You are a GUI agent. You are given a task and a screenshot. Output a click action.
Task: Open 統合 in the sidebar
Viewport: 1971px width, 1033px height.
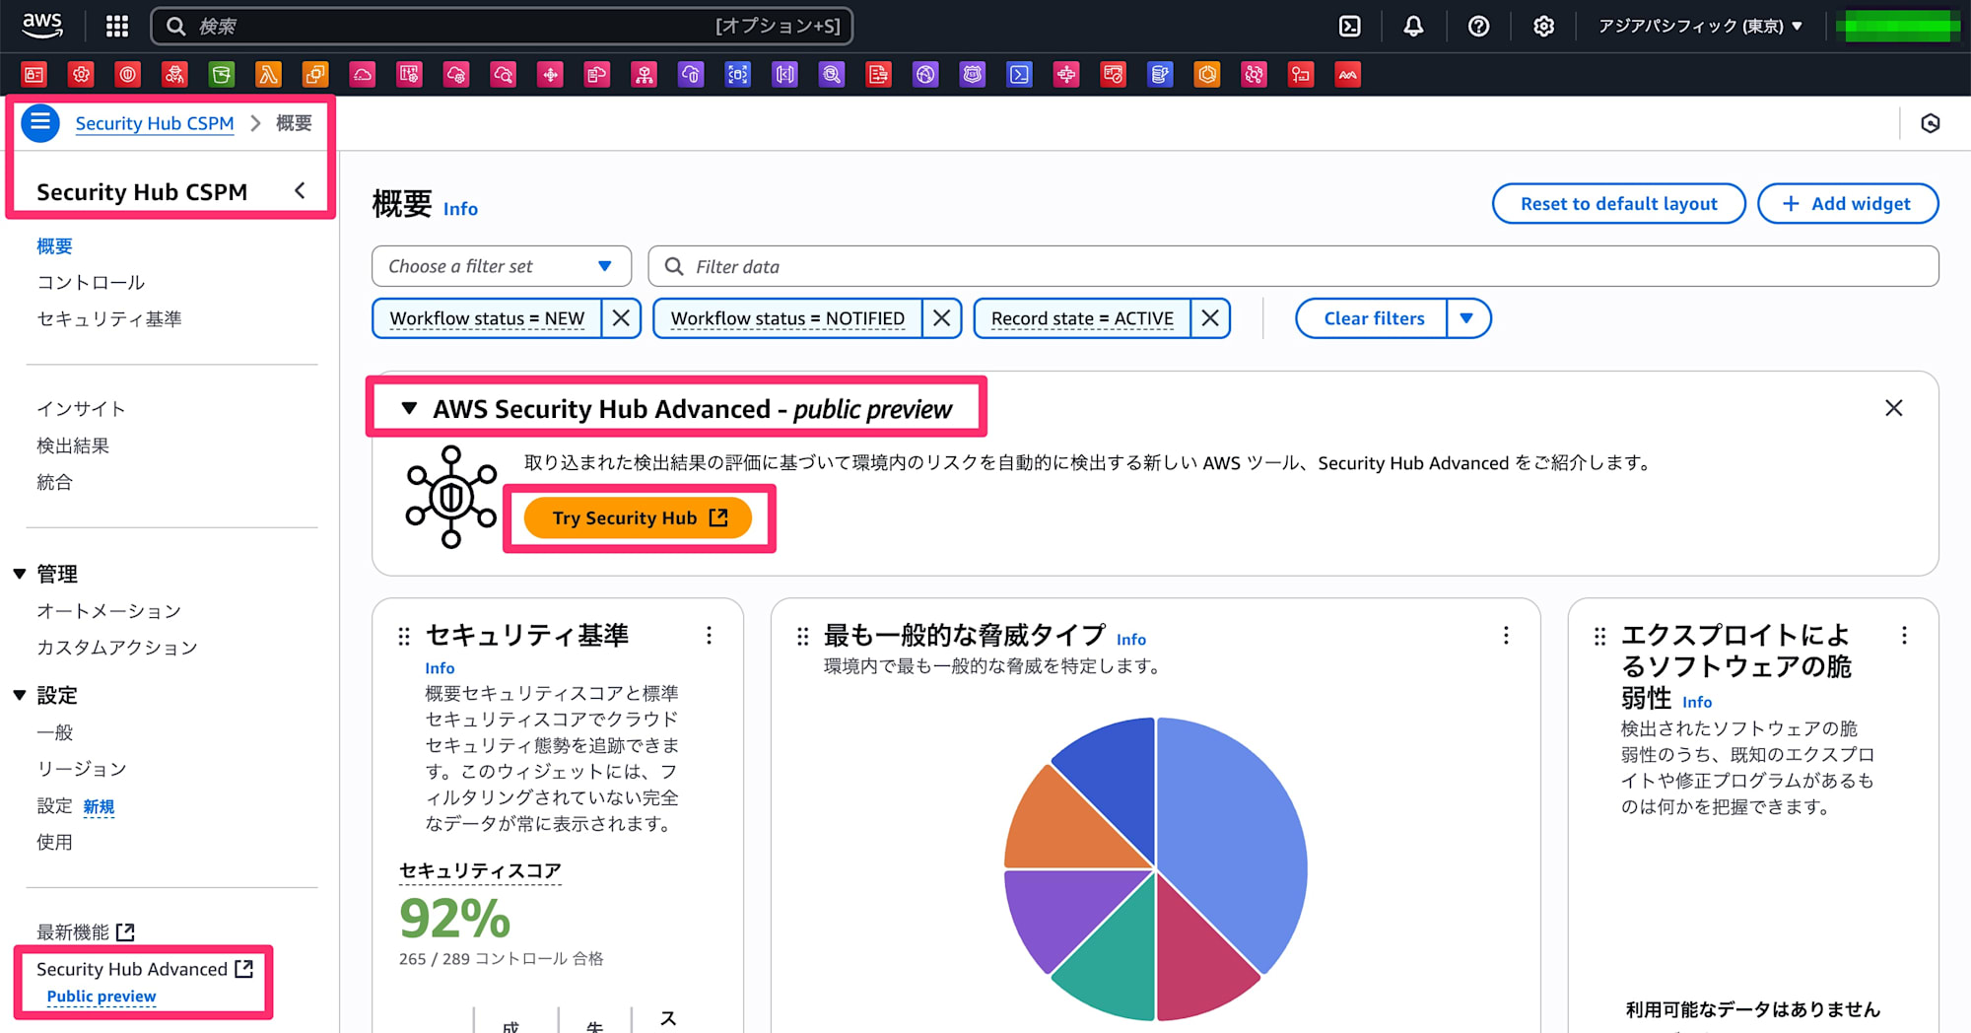(54, 482)
